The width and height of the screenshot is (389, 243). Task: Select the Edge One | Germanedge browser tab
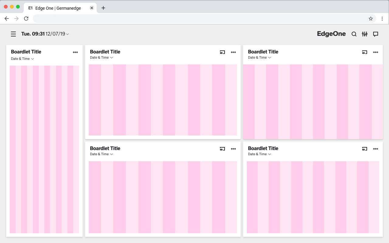point(58,8)
